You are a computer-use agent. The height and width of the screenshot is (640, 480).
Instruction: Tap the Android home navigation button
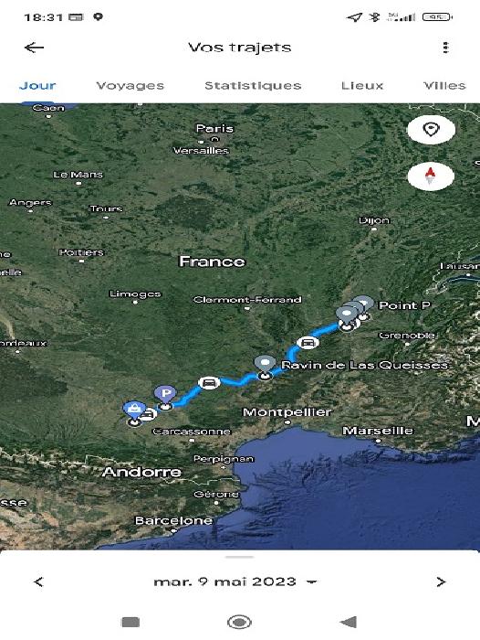click(x=239, y=623)
